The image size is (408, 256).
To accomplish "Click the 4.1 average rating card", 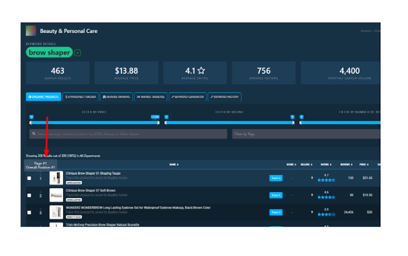I will pyautogui.click(x=195, y=73).
